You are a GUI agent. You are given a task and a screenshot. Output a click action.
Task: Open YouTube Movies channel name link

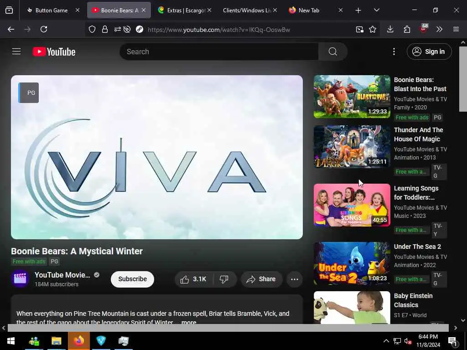[62, 275]
